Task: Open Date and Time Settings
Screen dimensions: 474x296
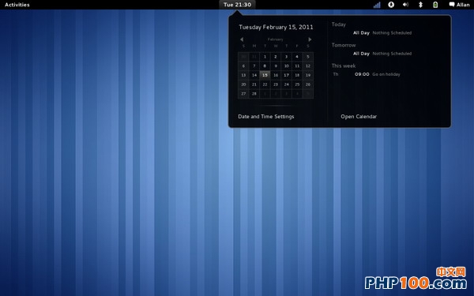Action: 266,117
